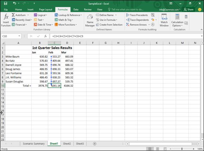Switch to Page Break Preview in the status bar
The width and height of the screenshot is (204, 151).
coord(165,149)
